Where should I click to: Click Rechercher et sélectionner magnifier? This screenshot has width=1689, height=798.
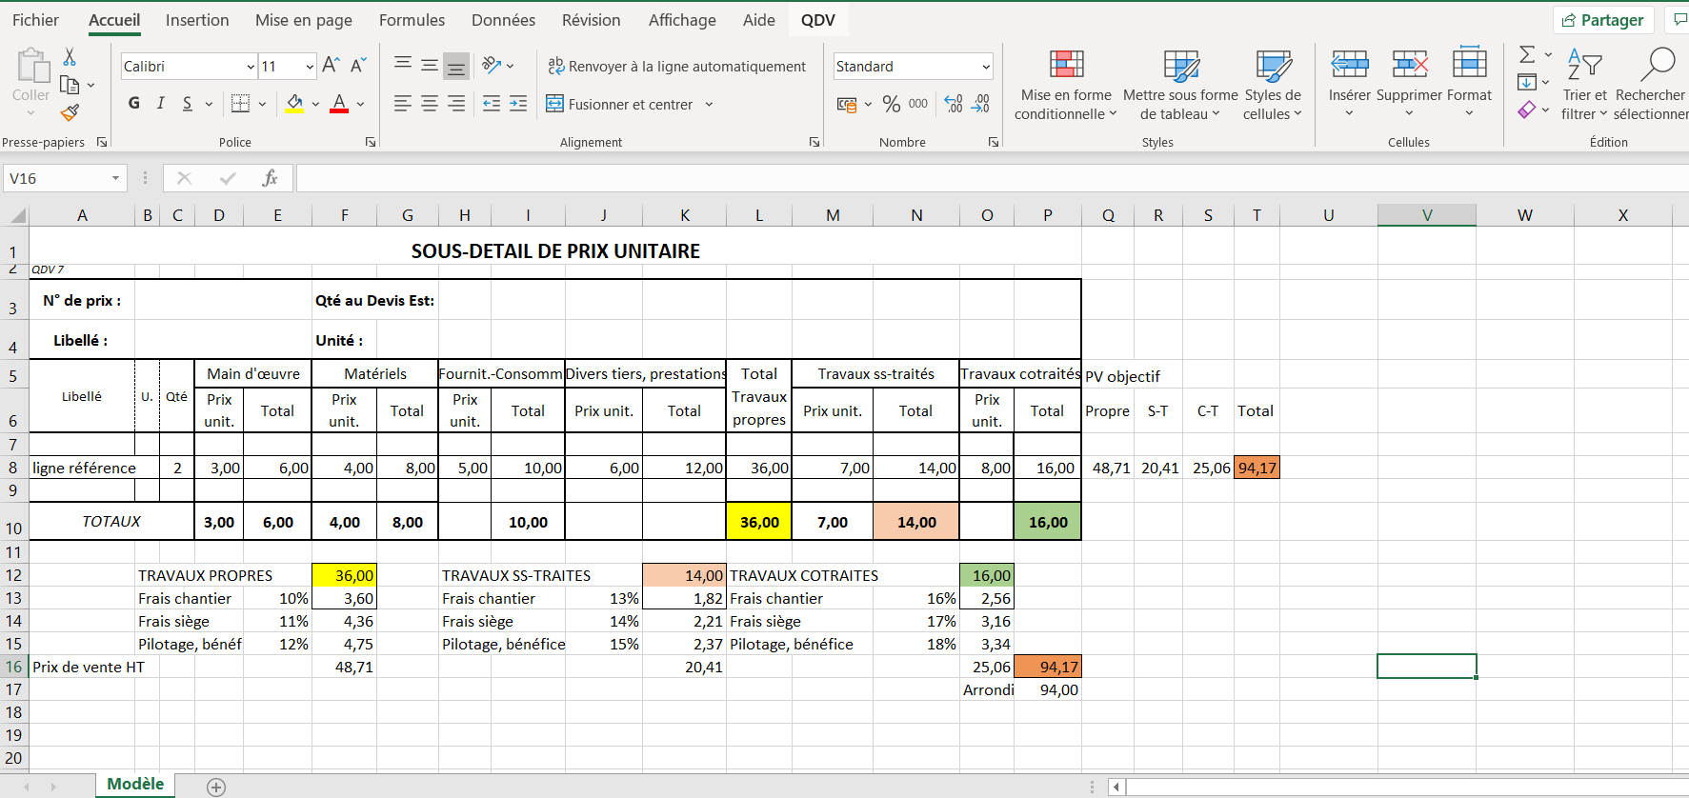[1658, 65]
